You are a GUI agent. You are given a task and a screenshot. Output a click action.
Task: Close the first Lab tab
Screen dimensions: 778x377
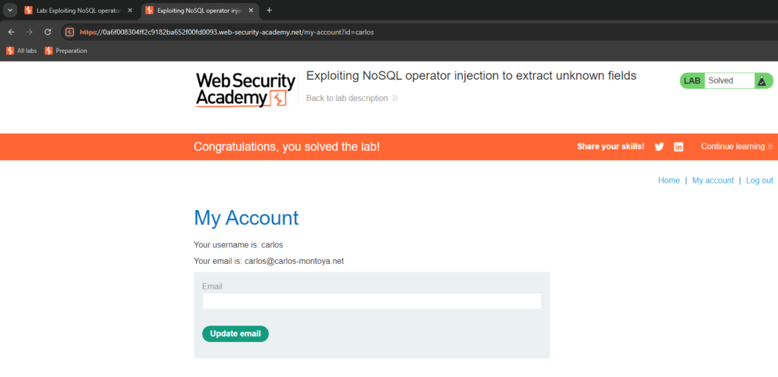(x=130, y=10)
